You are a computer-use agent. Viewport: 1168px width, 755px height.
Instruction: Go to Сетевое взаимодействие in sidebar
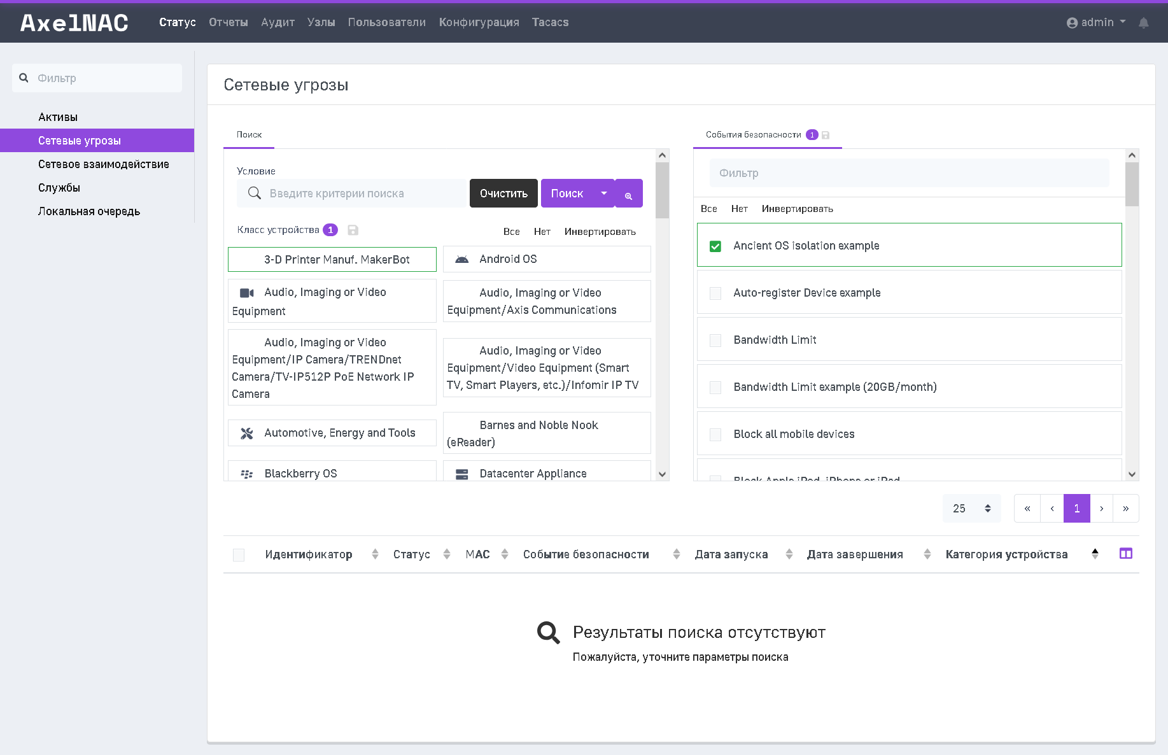(x=104, y=164)
